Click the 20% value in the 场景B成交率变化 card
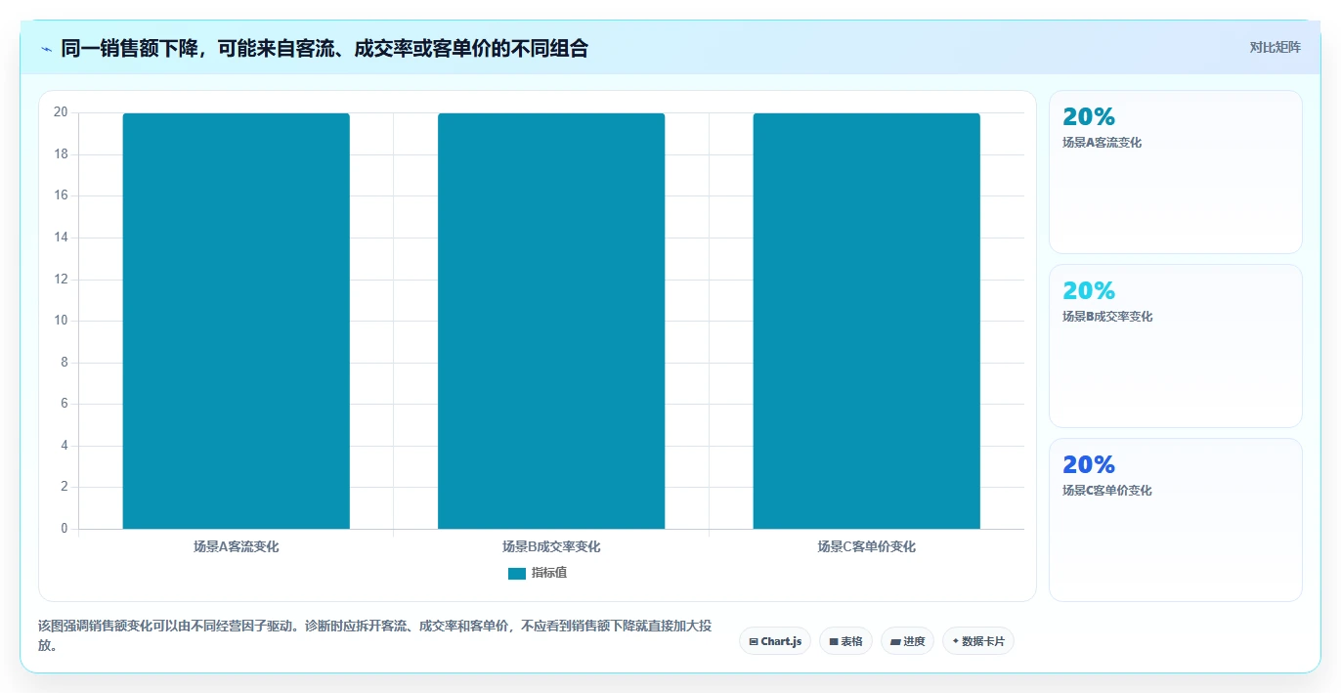1341x693 pixels. [x=1089, y=291]
